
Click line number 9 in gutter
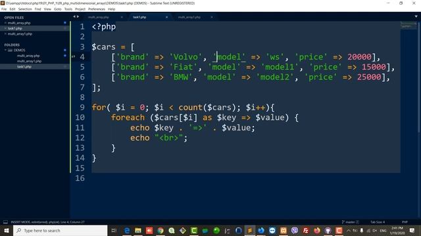82,108
